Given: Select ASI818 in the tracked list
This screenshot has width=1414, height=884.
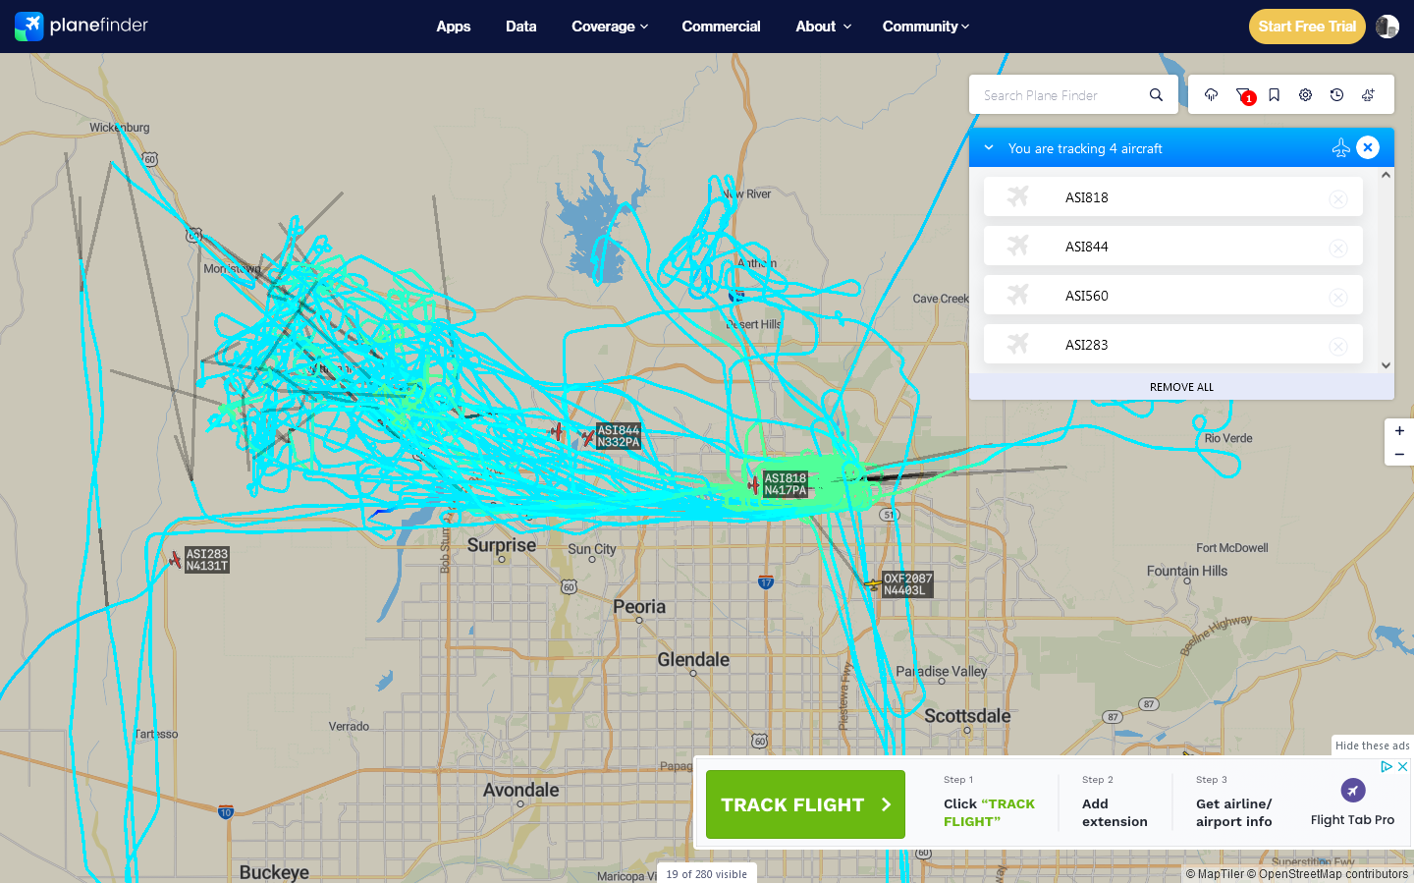Looking at the screenshot, I should point(1173,196).
